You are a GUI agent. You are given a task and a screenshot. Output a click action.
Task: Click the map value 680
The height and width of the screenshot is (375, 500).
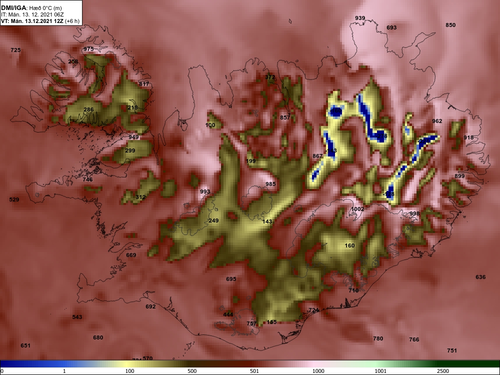click(98, 337)
